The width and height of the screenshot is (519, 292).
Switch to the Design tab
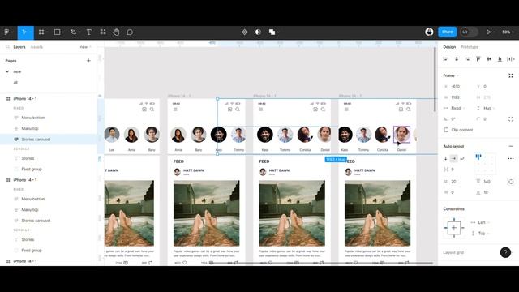coord(449,47)
